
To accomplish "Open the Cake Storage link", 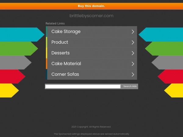I will [91, 32].
